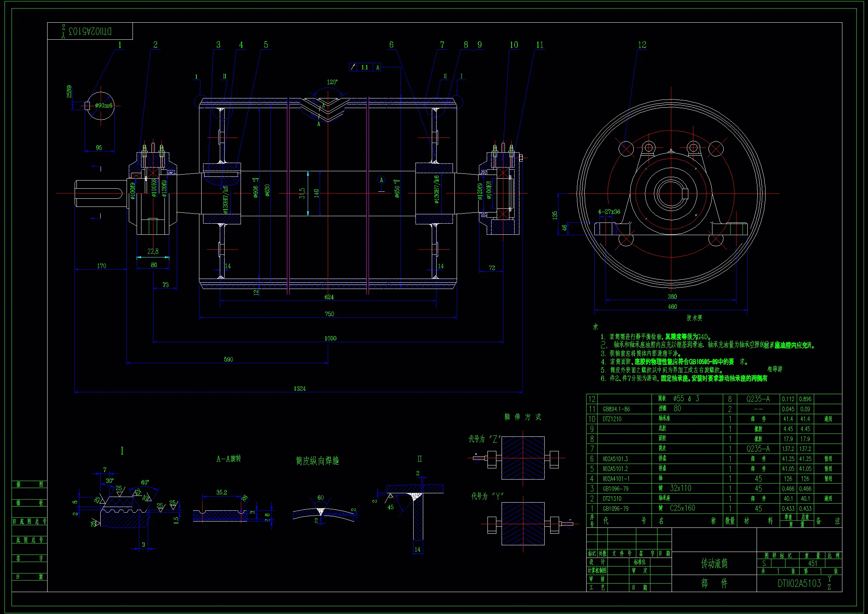Click the rotated drawing number at top-left corner
This screenshot has height=614, width=868.
click(x=90, y=31)
